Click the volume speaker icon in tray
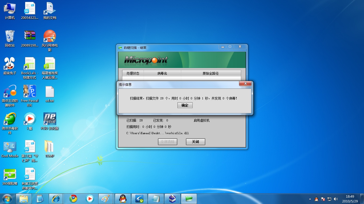 coord(336,199)
